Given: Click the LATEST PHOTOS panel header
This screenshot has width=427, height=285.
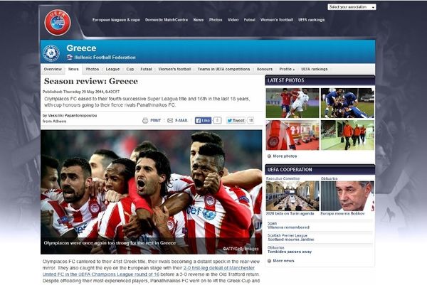Looking at the screenshot, I should tap(320, 80).
